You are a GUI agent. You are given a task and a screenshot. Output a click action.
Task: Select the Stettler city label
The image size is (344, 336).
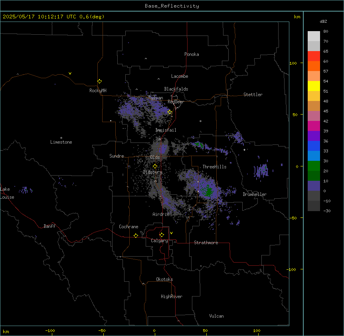[x=253, y=95]
